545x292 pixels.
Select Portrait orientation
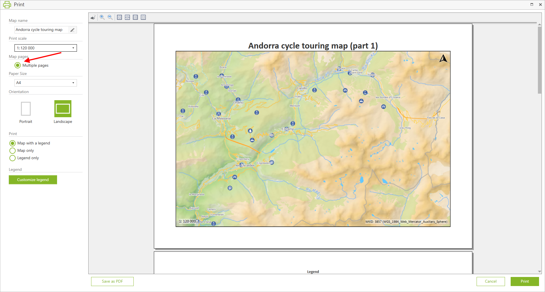[x=26, y=109]
